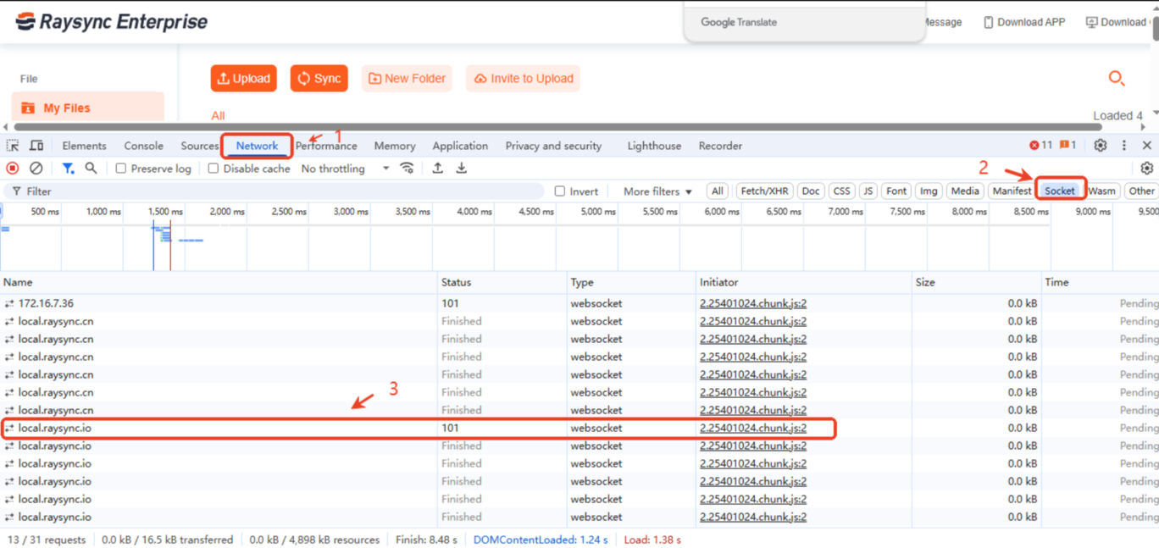Image resolution: width=1159 pixels, height=548 pixels.
Task: Sort requests by Initiator column header
Action: pyautogui.click(x=803, y=282)
